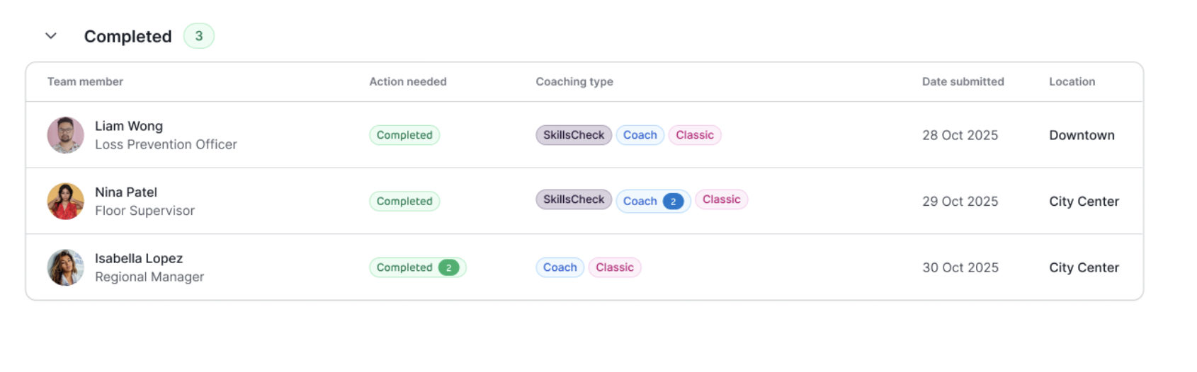Click Liam Wong's Completed status pill

tap(404, 135)
